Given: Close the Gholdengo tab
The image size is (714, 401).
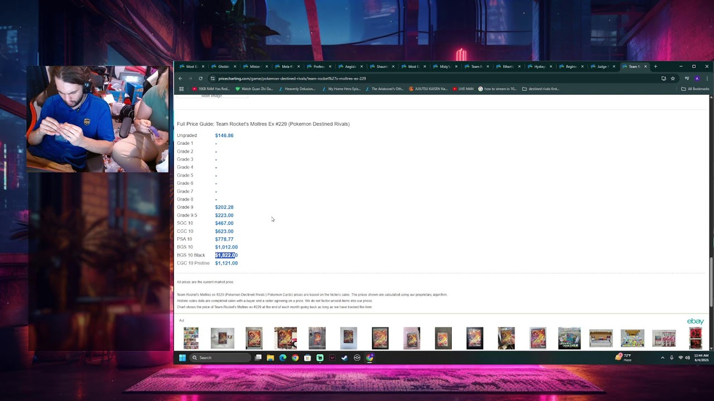Looking at the screenshot, I should click(235, 67).
